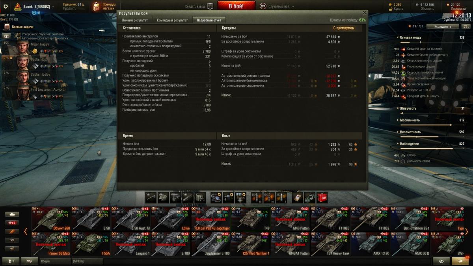Open the chat channels icon in bottom bar

[30, 261]
